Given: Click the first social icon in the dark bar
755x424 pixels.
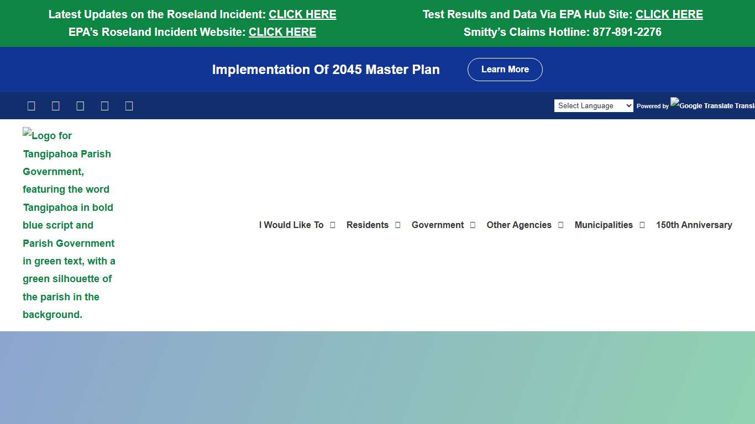Looking at the screenshot, I should click(31, 106).
